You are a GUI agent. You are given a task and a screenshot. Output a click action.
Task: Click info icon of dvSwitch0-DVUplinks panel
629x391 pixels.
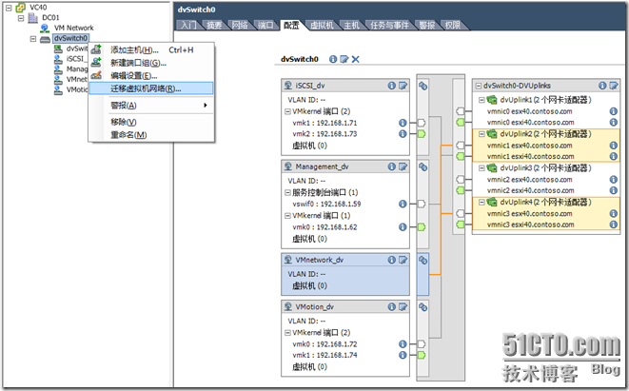point(602,86)
